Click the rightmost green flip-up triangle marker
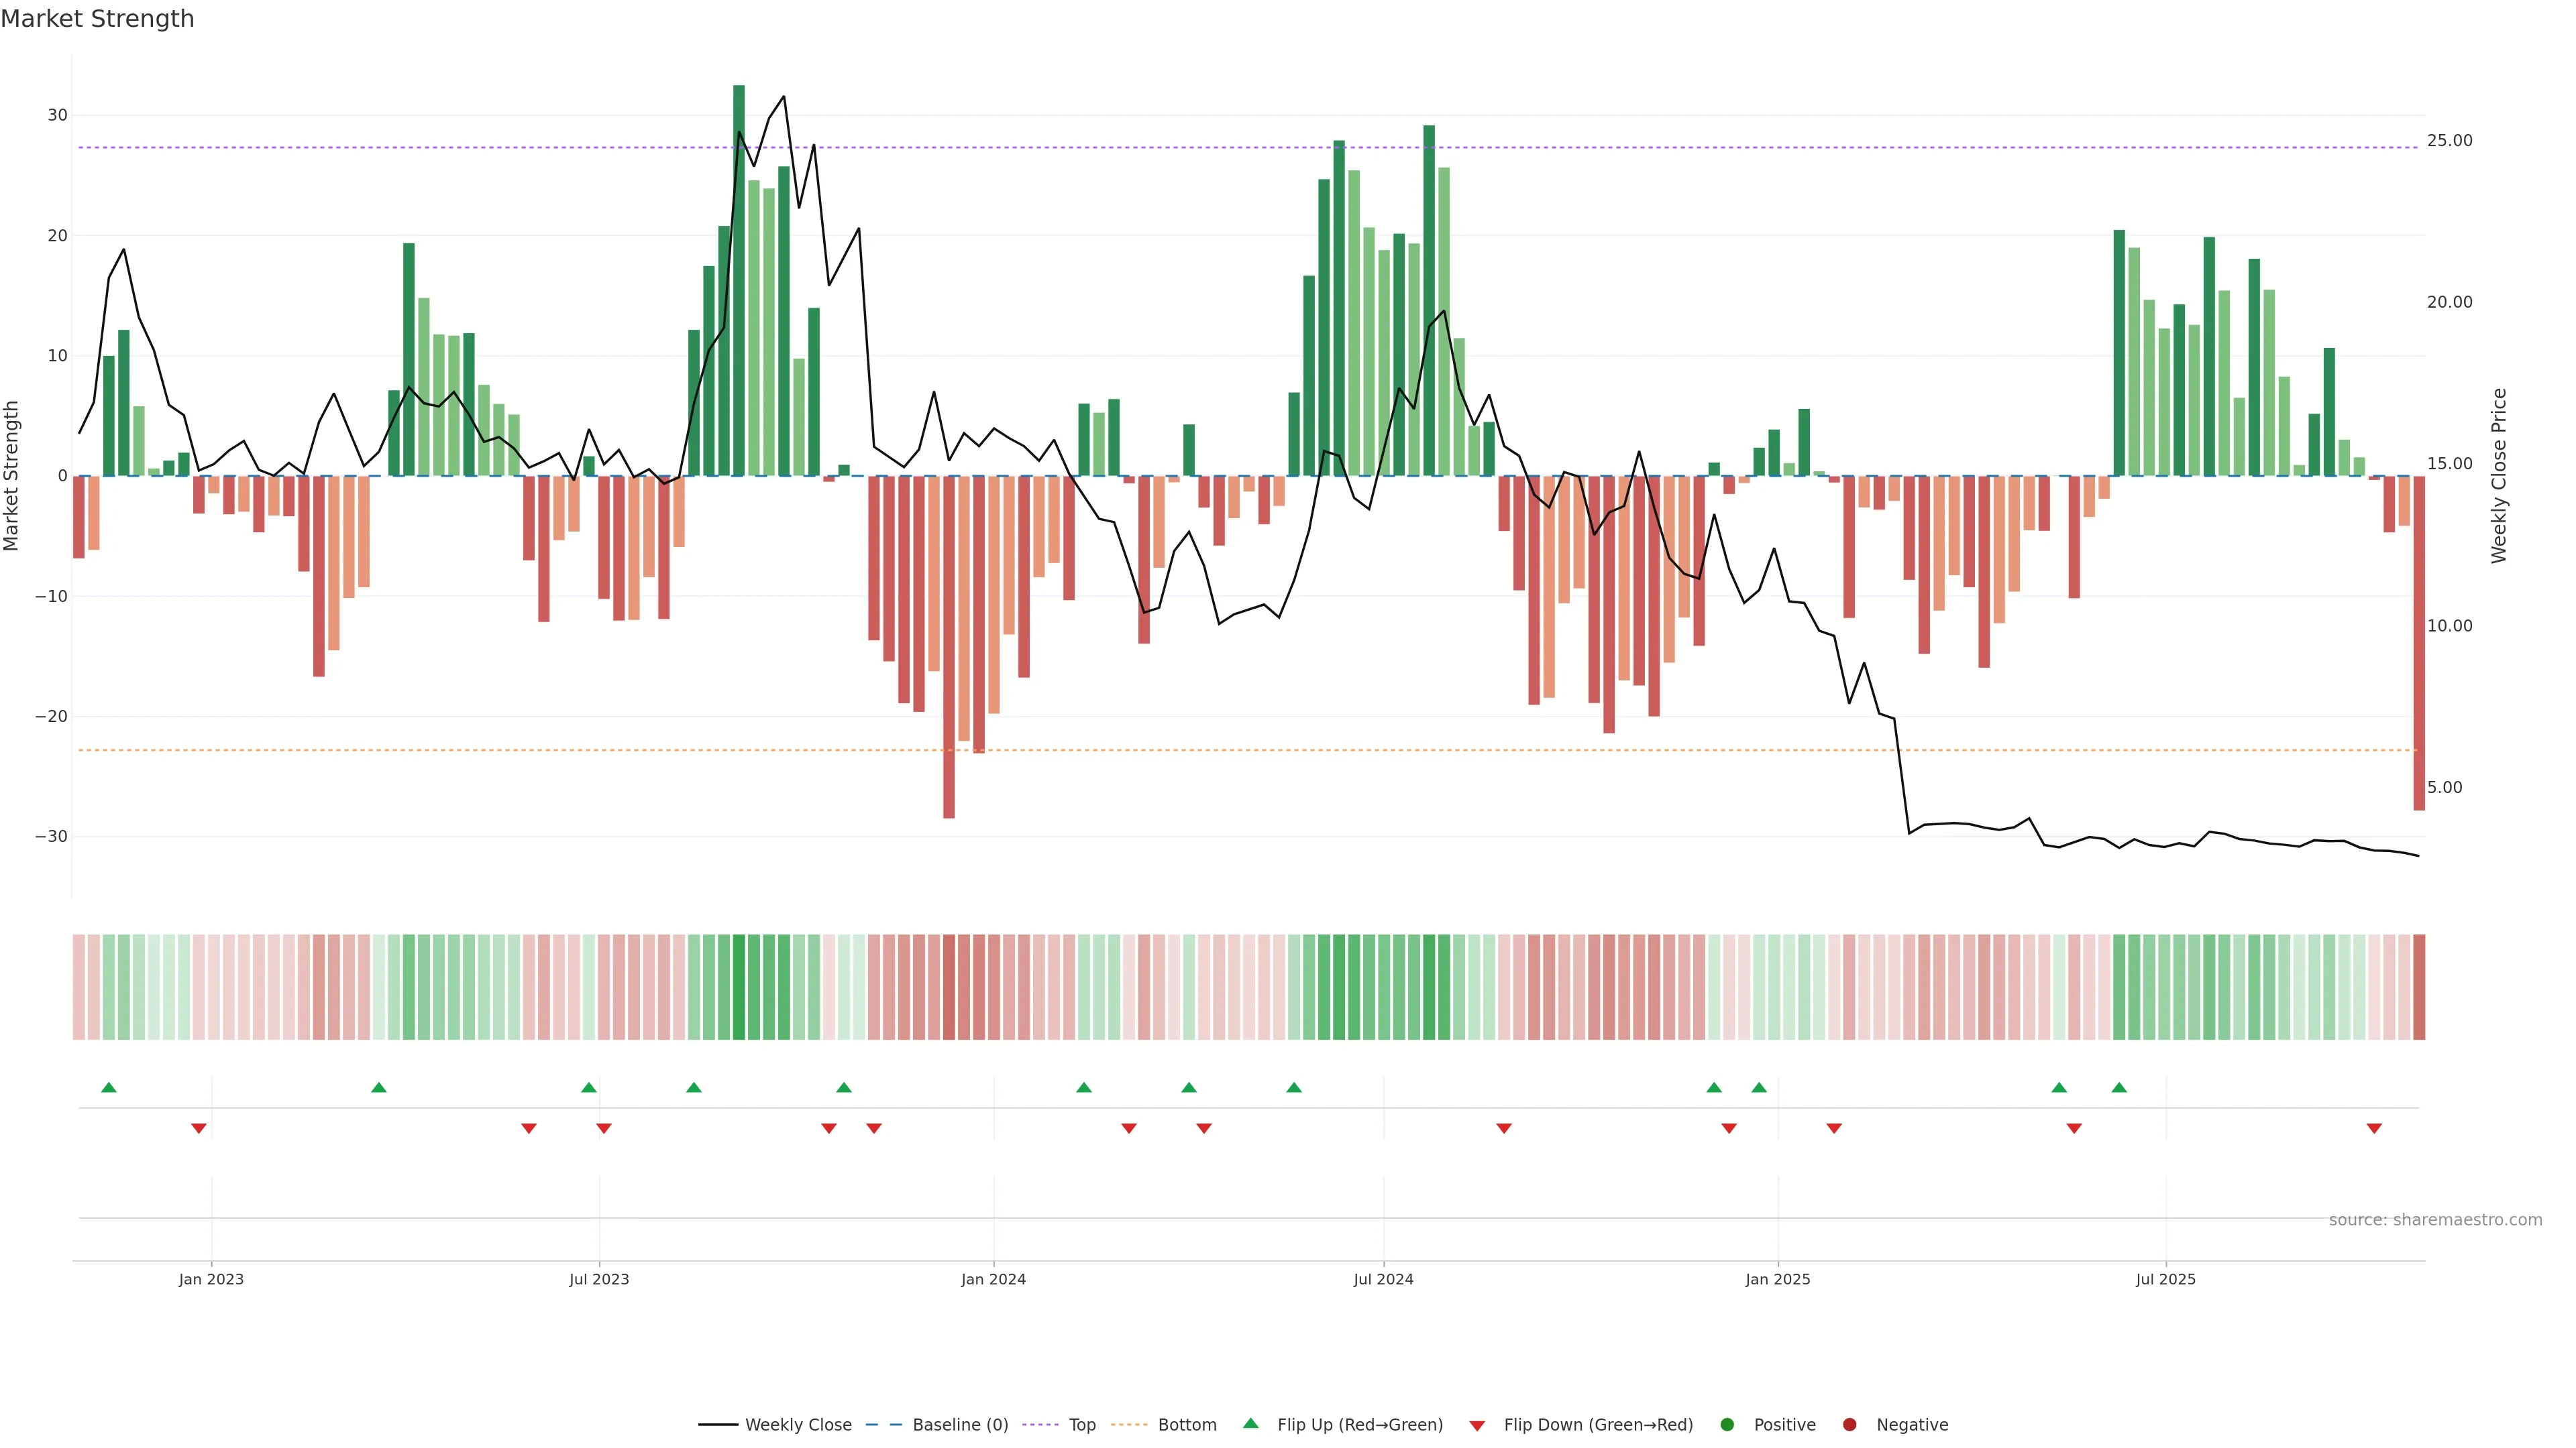This screenshot has height=1448, width=2576. tap(2119, 1087)
